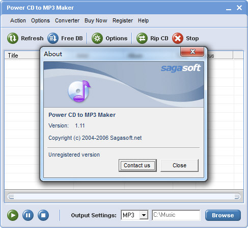The height and width of the screenshot is (228, 248).
Task: Open the Options gear toolbar icon
Action: pos(97,38)
